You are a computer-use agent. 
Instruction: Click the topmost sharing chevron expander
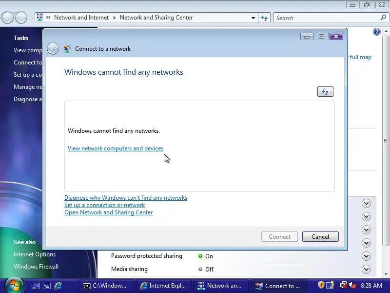pyautogui.click(x=366, y=203)
